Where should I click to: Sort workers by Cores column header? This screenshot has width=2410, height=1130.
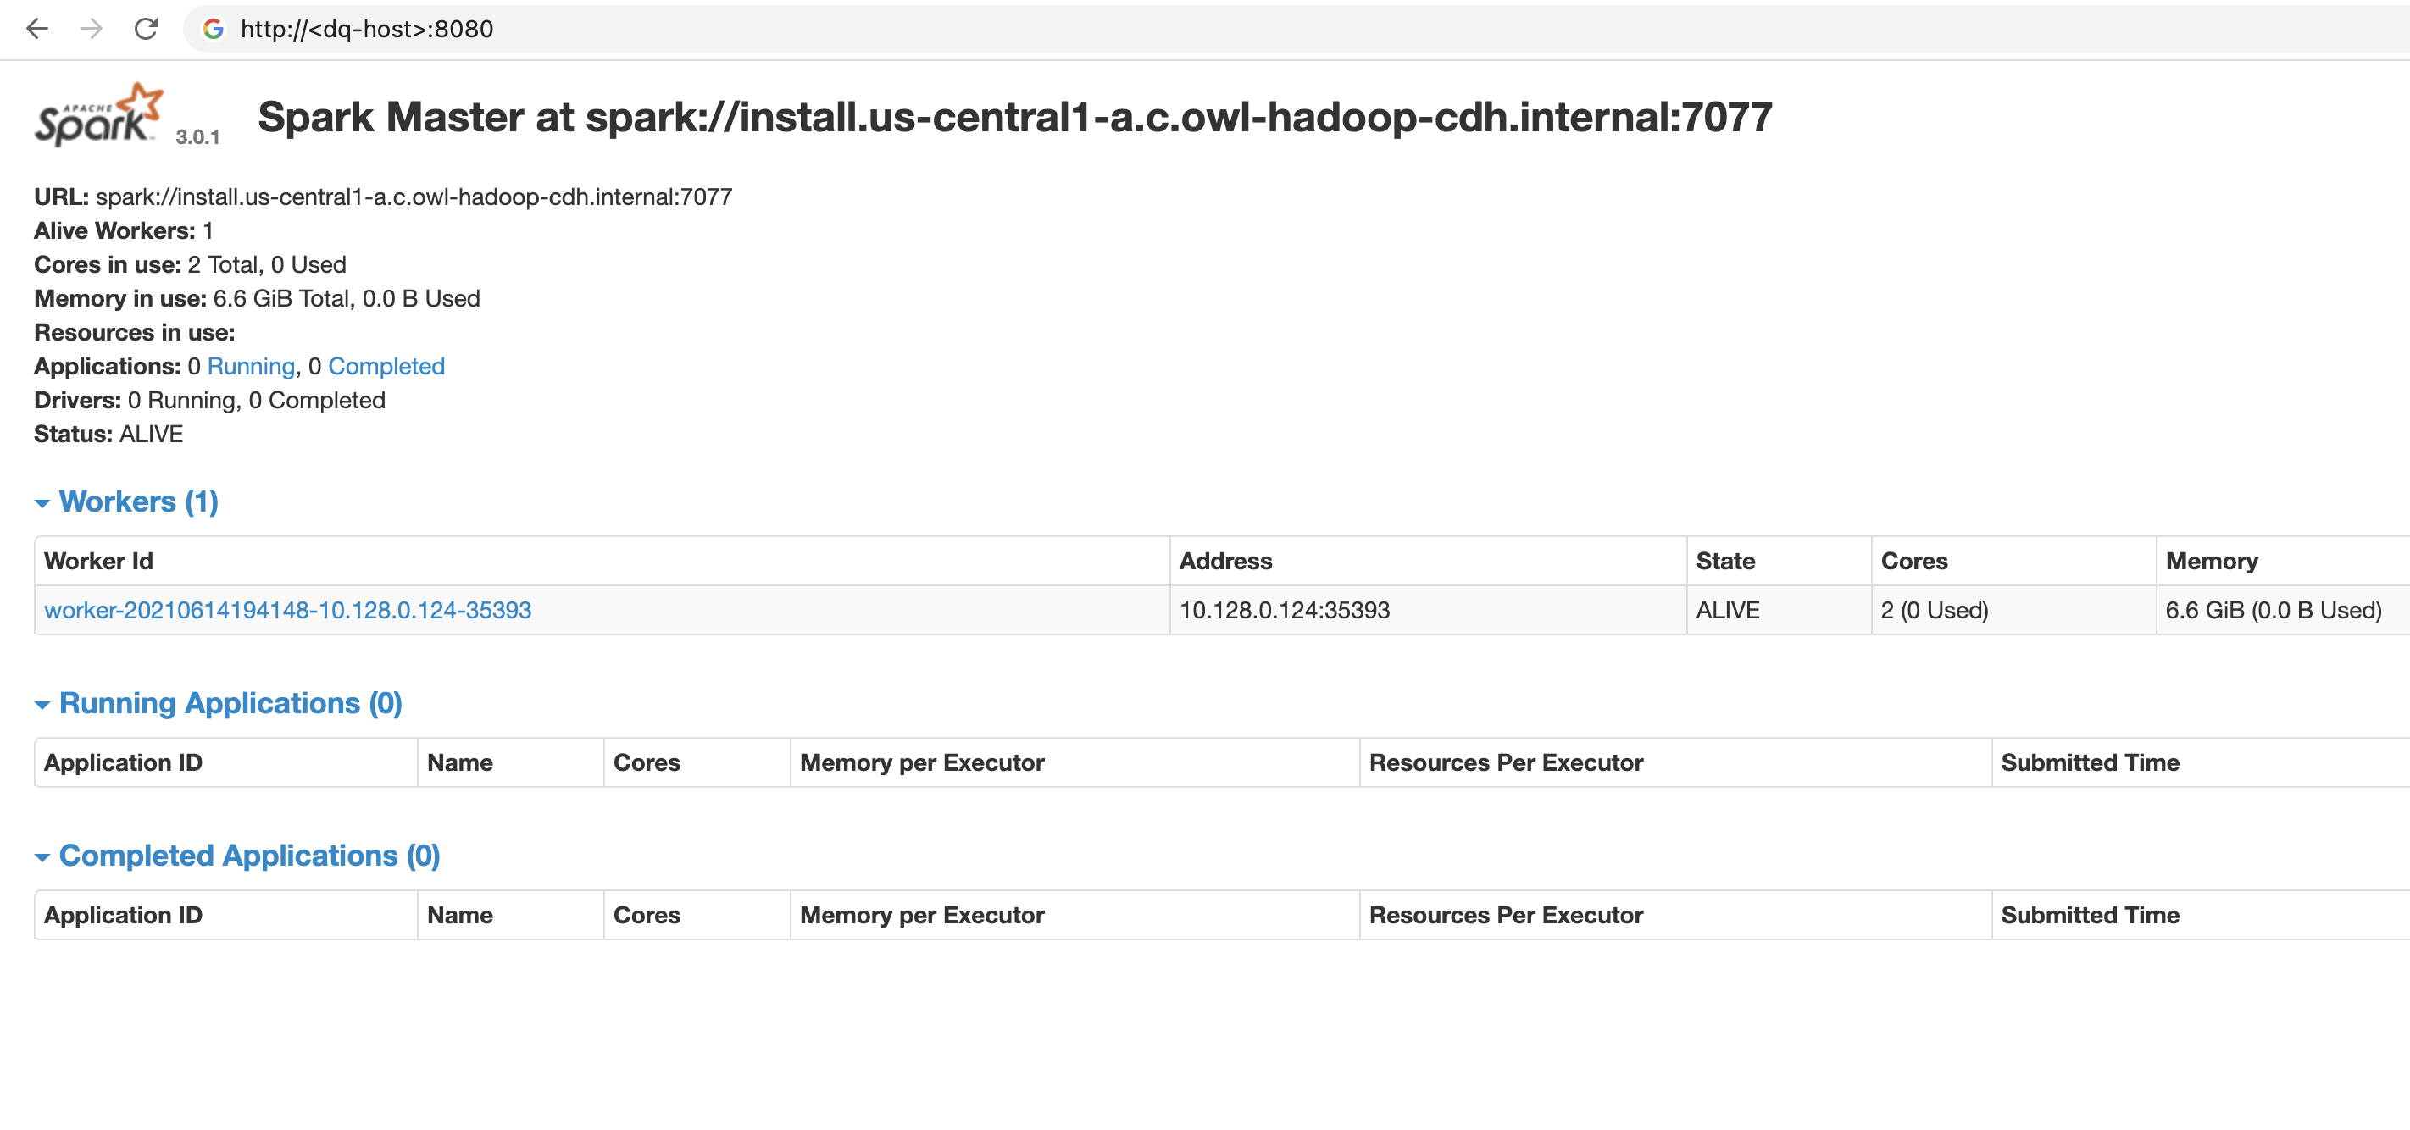[x=1913, y=560]
